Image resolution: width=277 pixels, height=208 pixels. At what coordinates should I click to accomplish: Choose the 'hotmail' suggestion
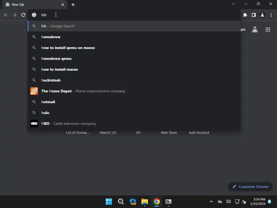pyautogui.click(x=134, y=102)
